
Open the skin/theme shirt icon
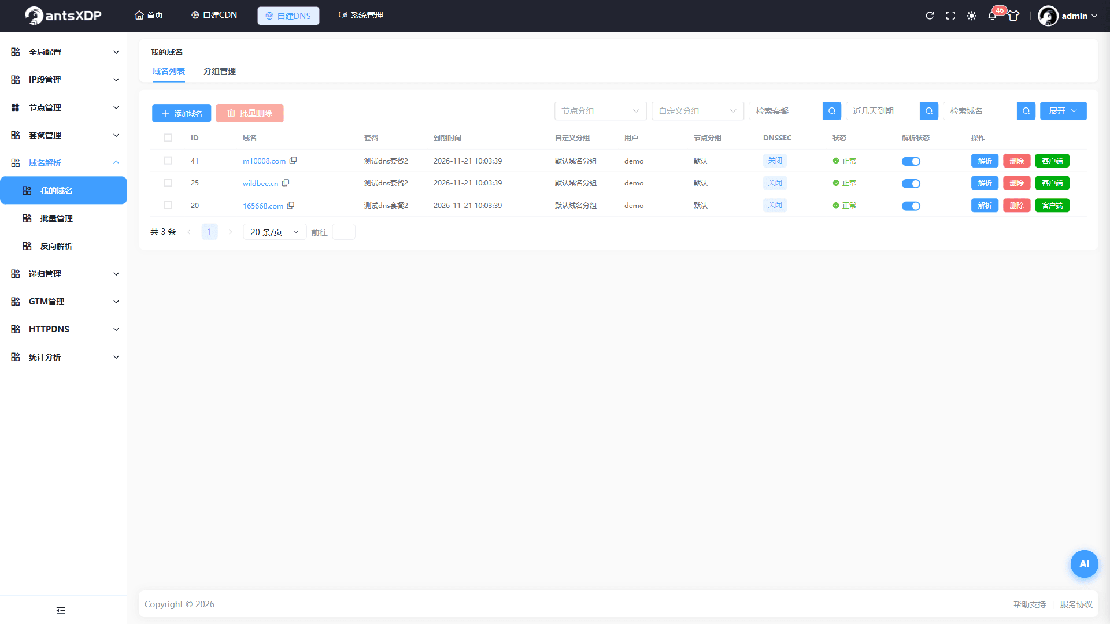click(x=1013, y=16)
